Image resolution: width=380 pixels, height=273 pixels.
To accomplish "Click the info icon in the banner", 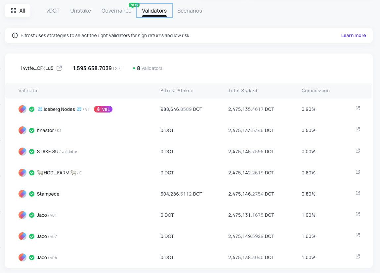I will [15, 35].
